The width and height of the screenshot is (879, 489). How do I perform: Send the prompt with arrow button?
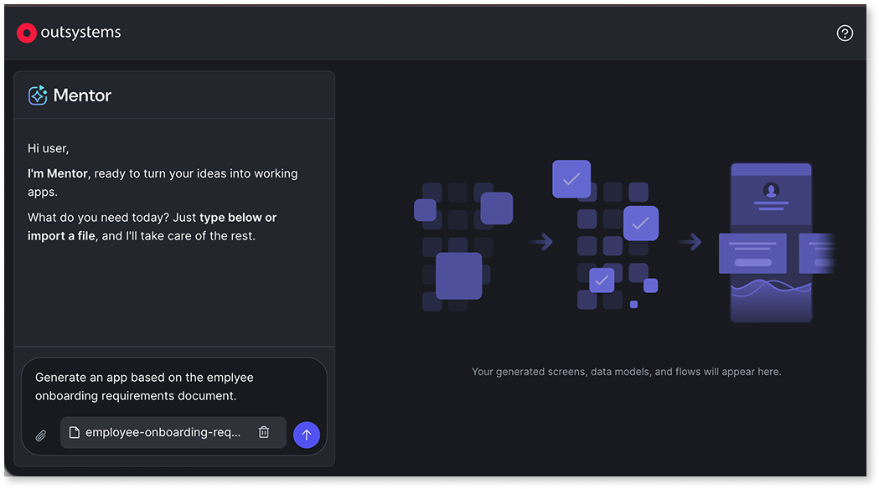click(307, 435)
